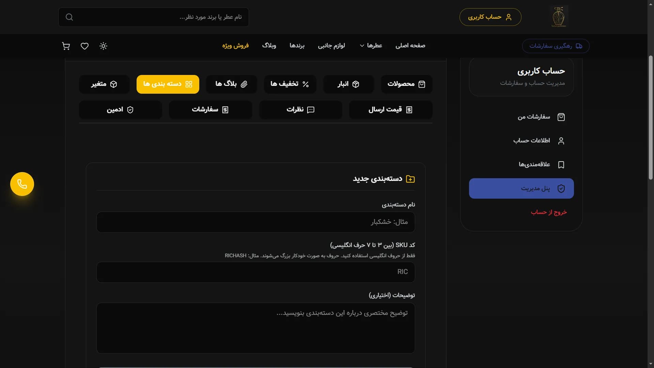Open the نظرات tab

[300, 110]
